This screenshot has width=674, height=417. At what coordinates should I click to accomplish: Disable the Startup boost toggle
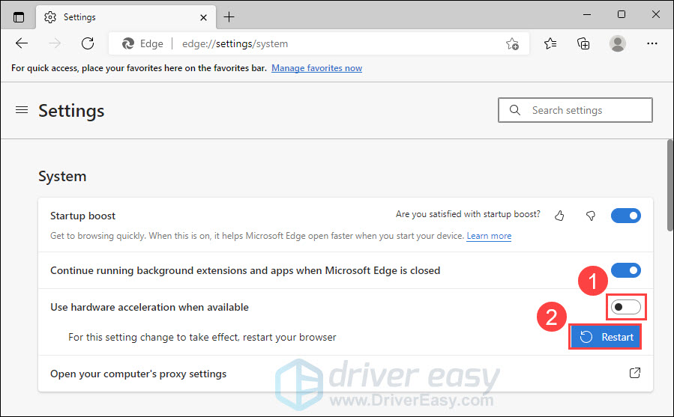pos(625,216)
